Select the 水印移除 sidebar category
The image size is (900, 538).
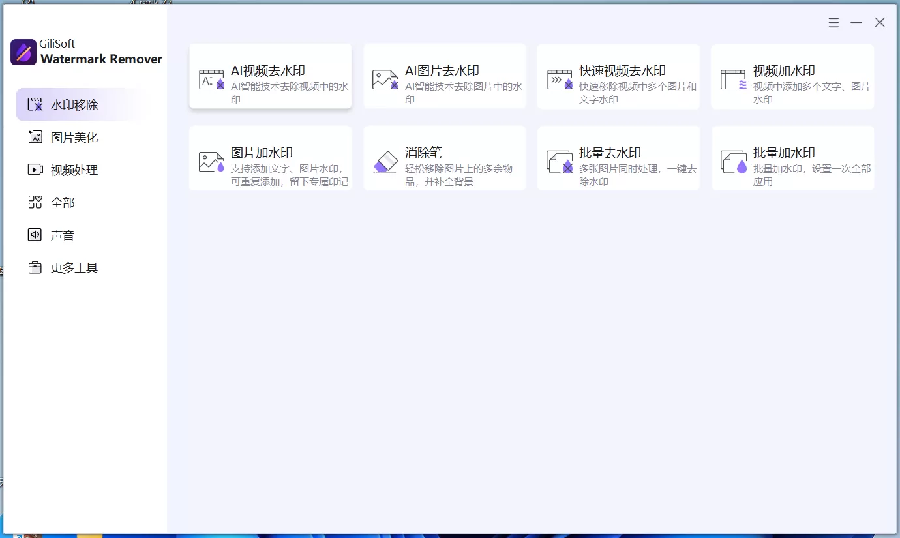tap(65, 104)
